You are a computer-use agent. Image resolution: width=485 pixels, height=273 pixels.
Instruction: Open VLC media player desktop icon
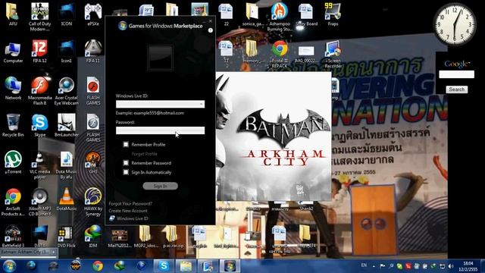click(x=39, y=165)
